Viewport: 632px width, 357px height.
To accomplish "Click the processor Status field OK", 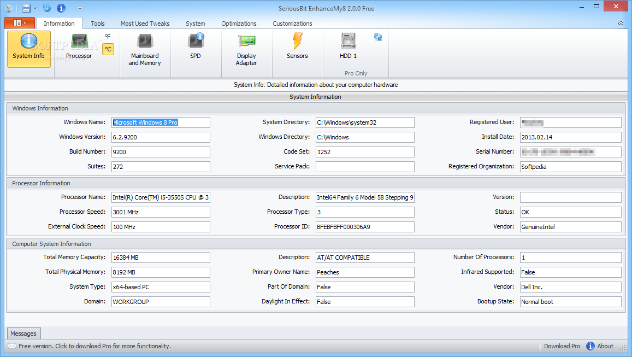I will [571, 212].
